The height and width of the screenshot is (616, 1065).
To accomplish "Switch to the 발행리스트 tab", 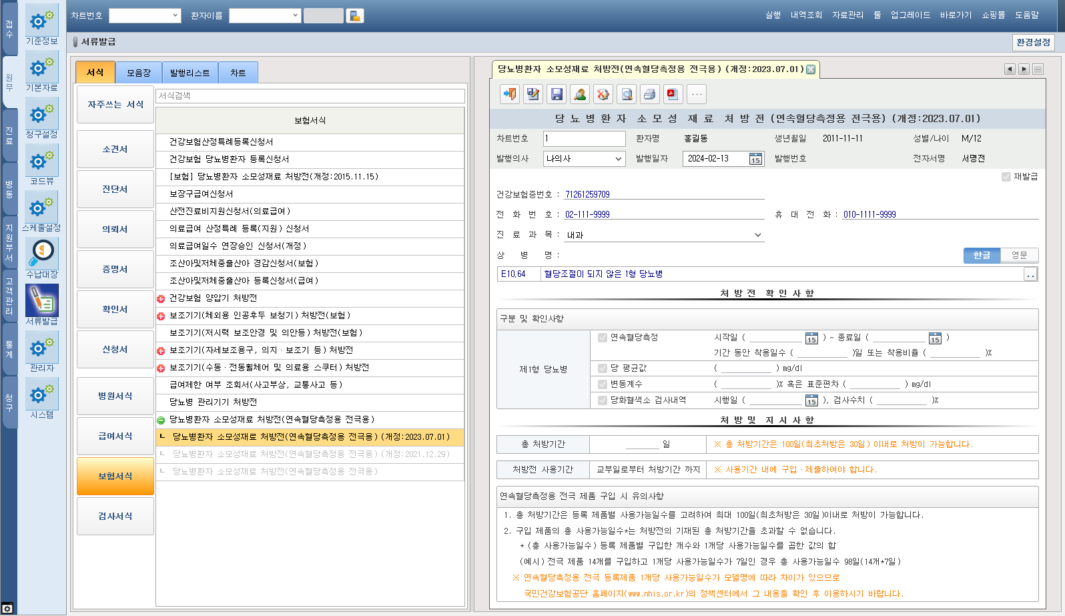I will coord(190,73).
